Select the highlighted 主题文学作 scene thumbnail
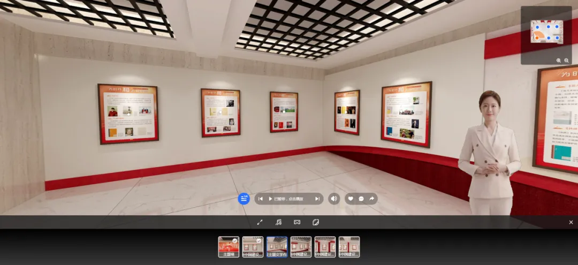 pyautogui.click(x=277, y=247)
